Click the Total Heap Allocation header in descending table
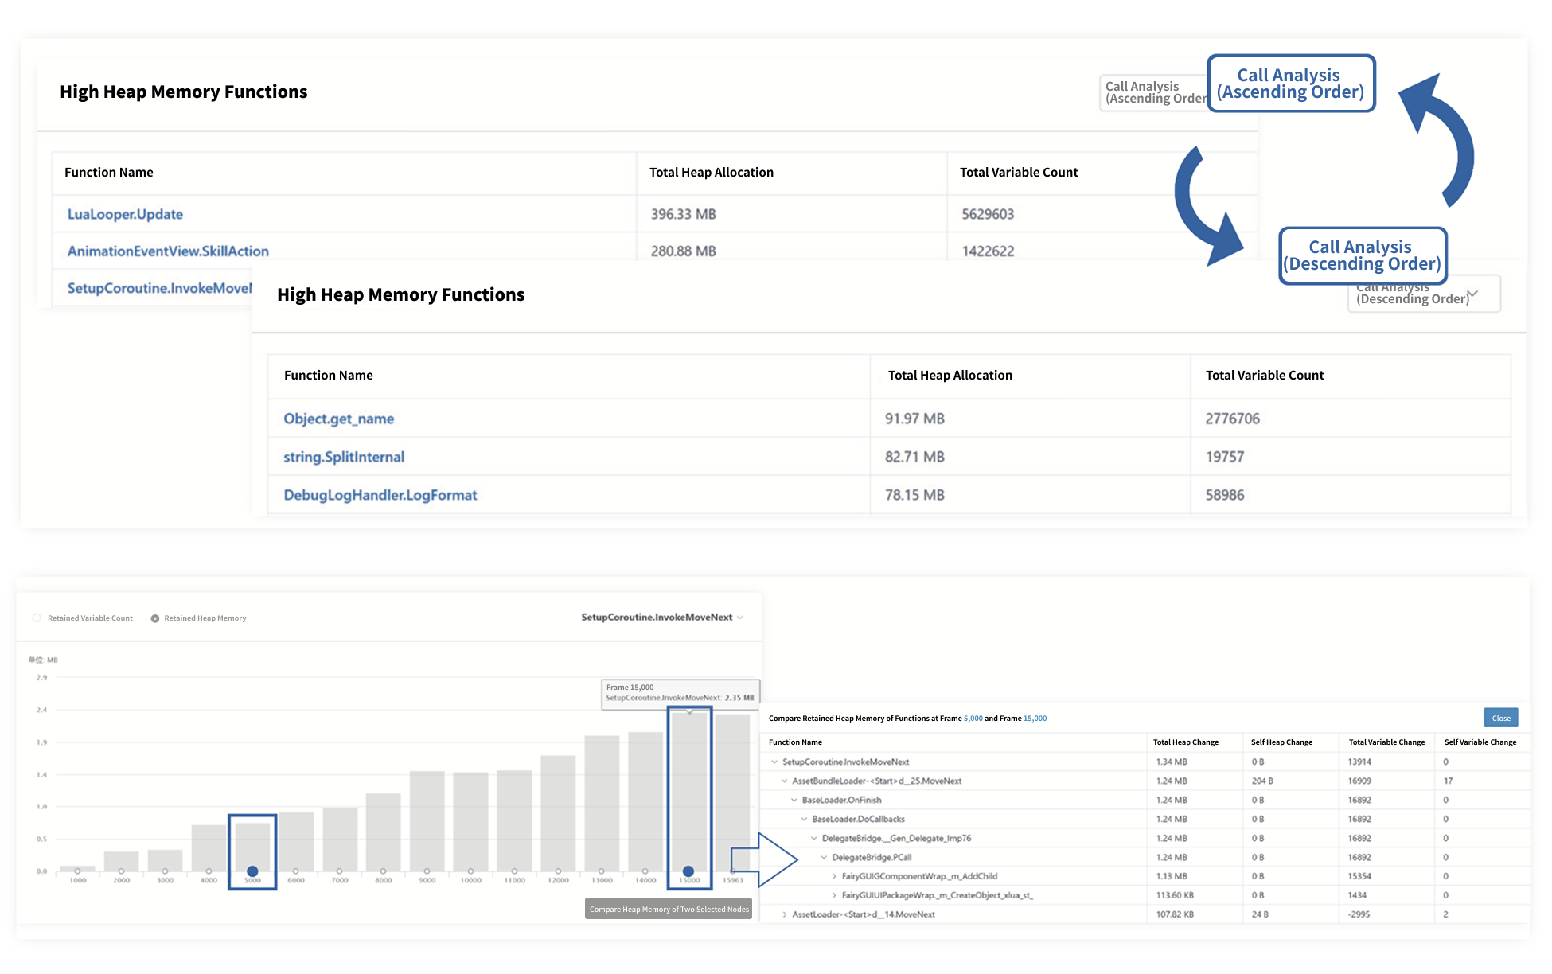 pyautogui.click(x=950, y=375)
